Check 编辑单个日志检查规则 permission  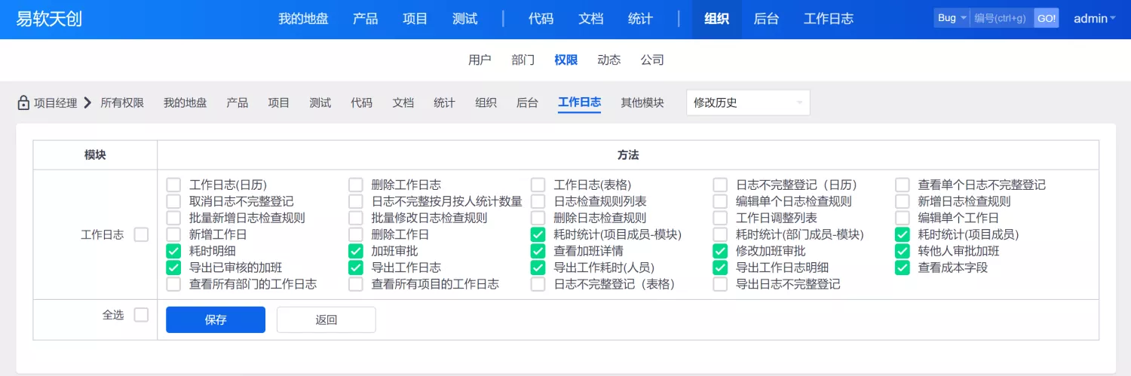coord(720,201)
